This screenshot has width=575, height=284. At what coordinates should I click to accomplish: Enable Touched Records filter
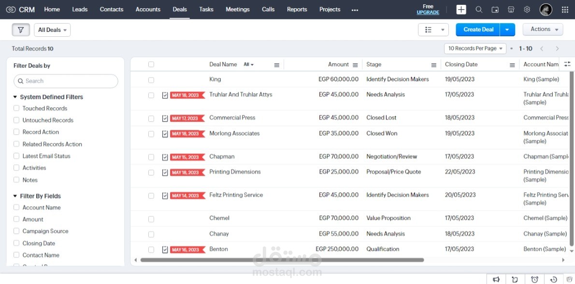click(x=16, y=108)
